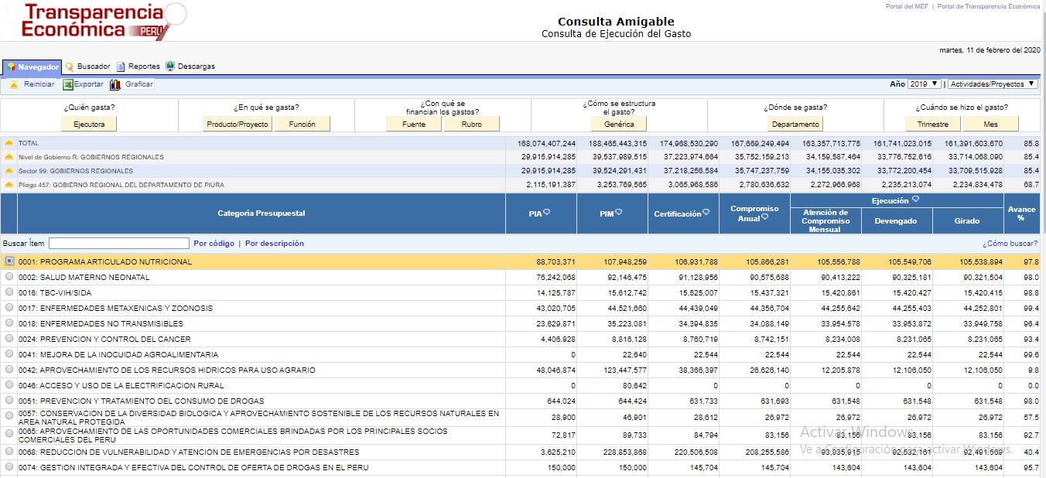
Task: Click the help bubble icon beside PIM
Action: [619, 213]
